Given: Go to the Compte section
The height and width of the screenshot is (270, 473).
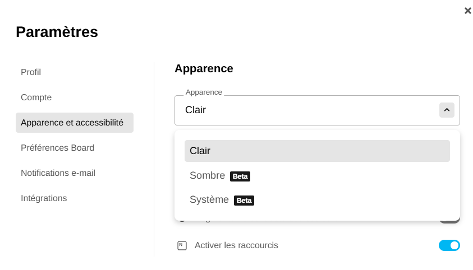Looking at the screenshot, I should (x=36, y=97).
